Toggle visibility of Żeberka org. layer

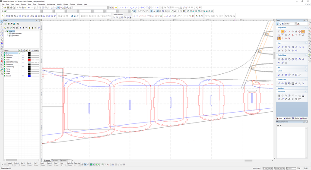coord(23,66)
